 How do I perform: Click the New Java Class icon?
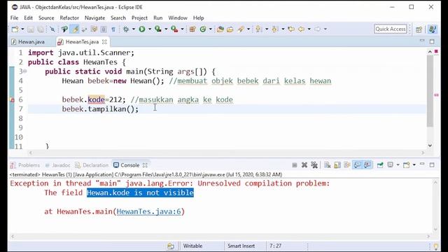tap(203, 29)
